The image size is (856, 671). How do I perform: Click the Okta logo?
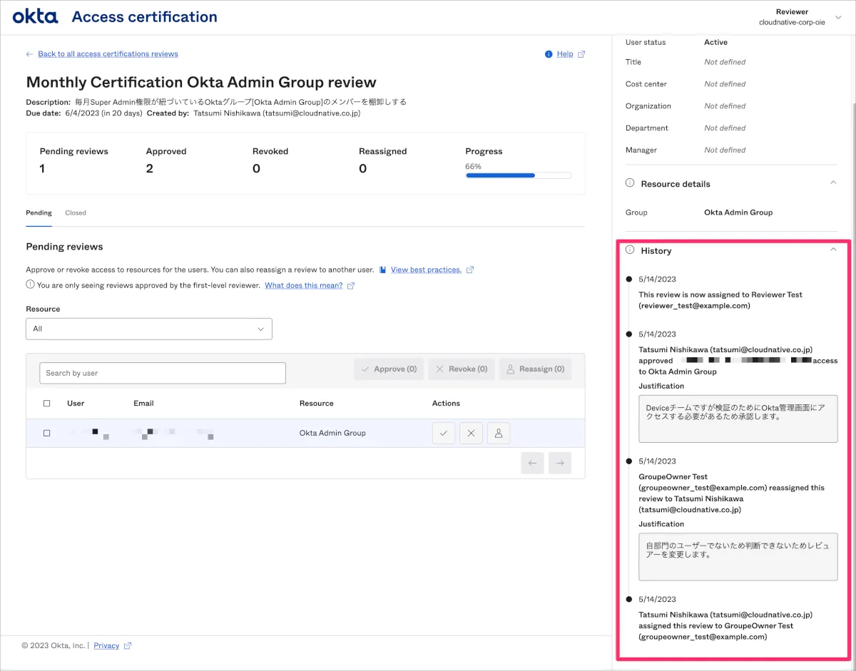point(35,16)
